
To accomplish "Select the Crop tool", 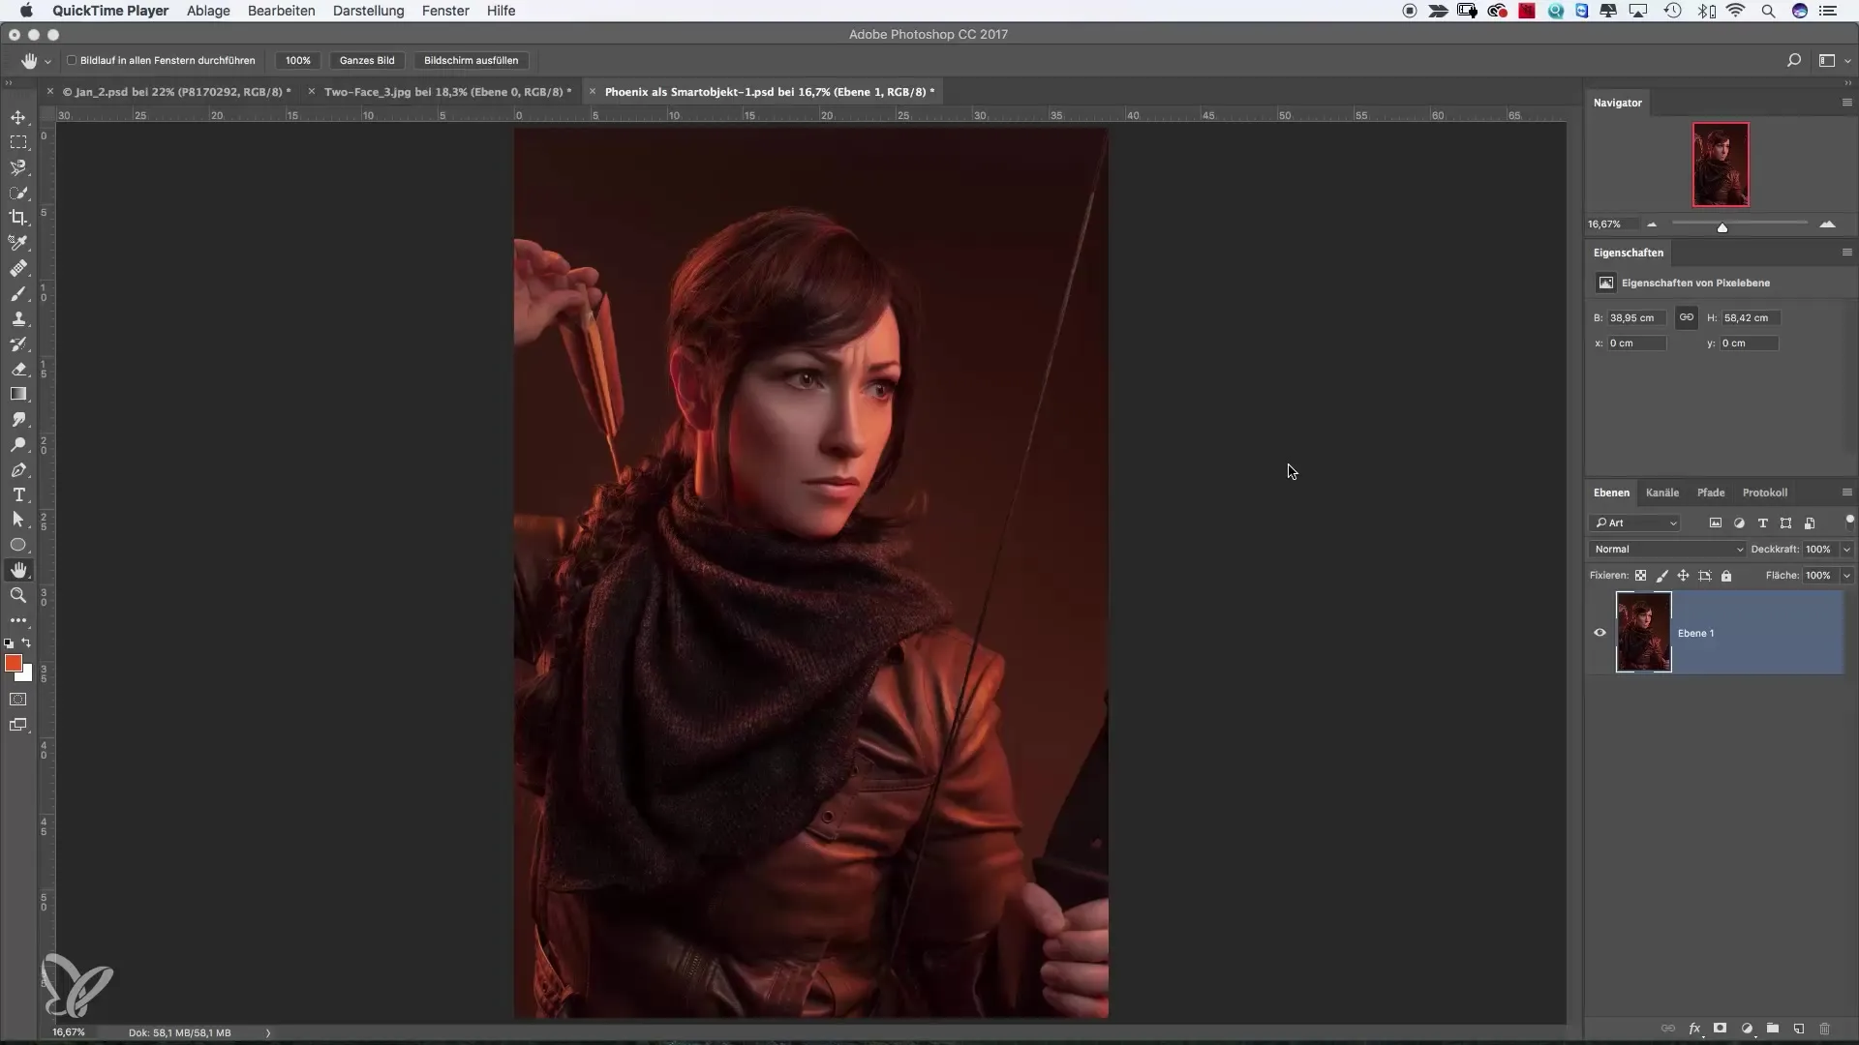I will pos(18,218).
